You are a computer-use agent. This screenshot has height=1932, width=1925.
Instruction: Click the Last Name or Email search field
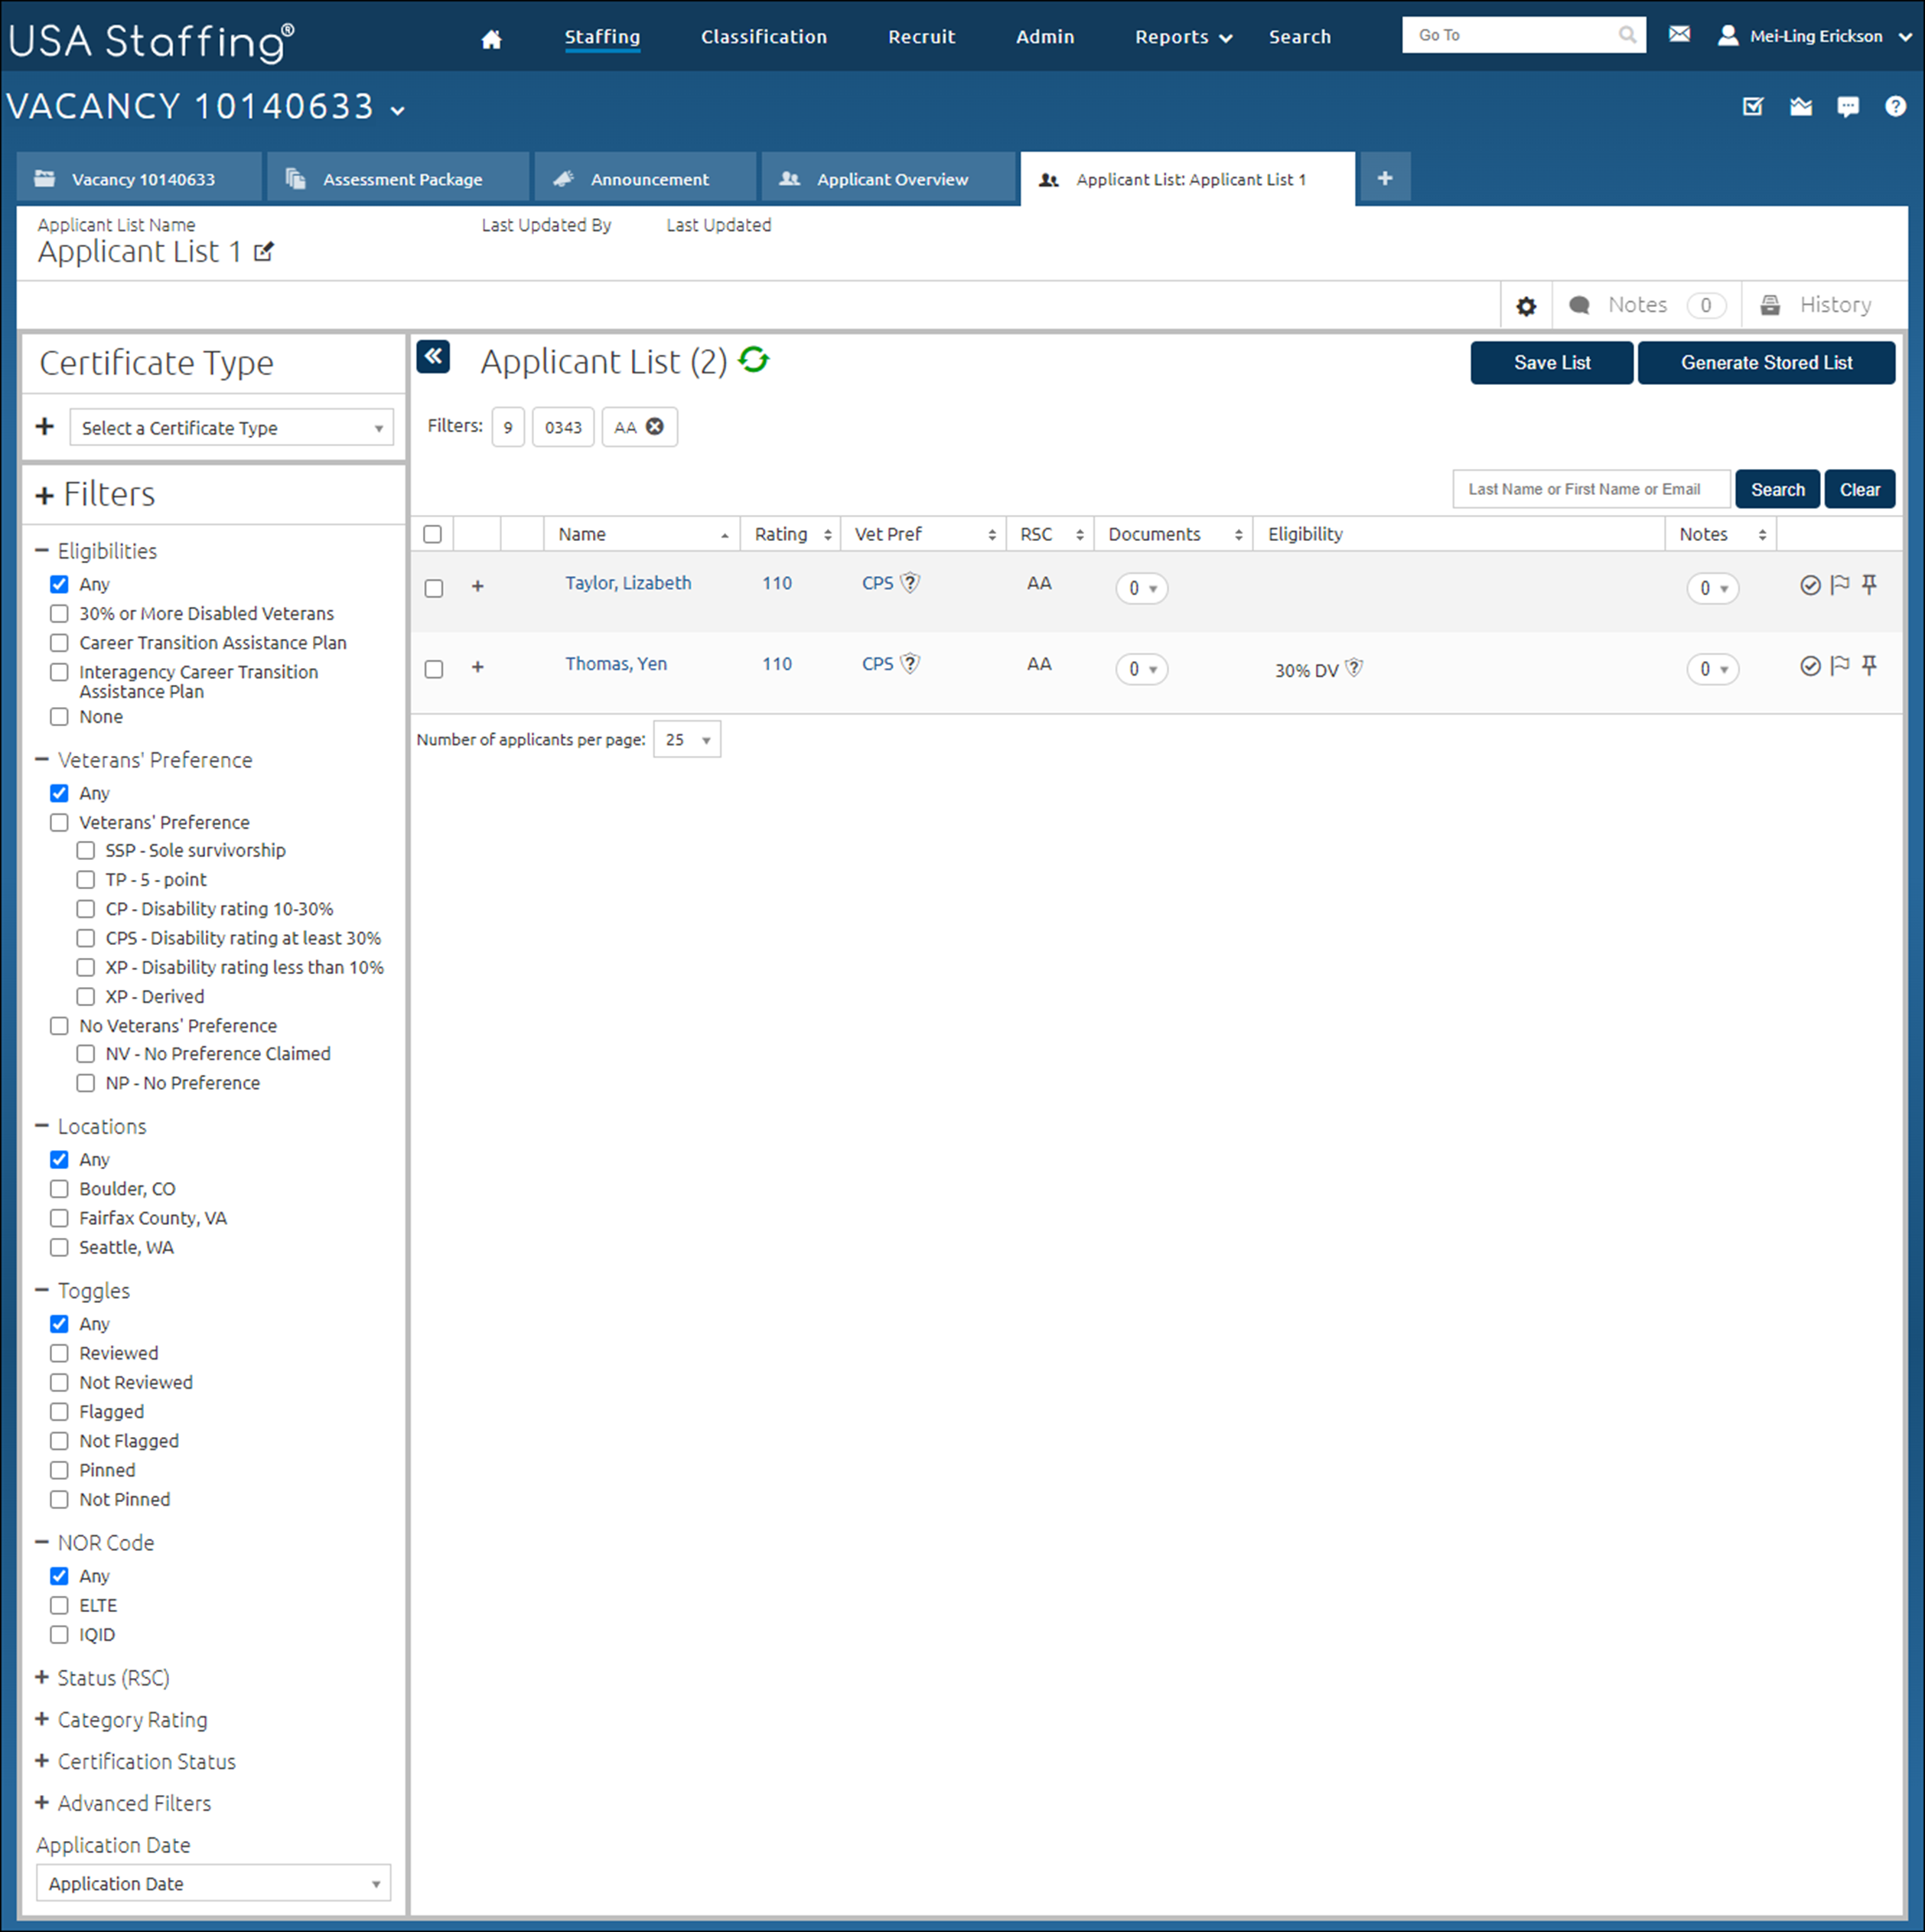point(1591,489)
